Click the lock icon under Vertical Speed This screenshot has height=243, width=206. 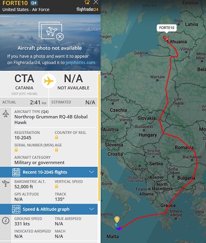coord(56,186)
